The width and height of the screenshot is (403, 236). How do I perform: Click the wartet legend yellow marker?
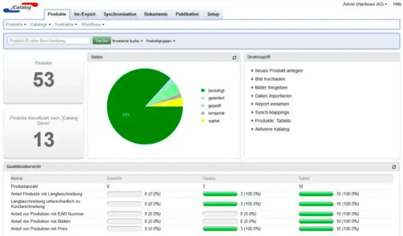point(203,121)
